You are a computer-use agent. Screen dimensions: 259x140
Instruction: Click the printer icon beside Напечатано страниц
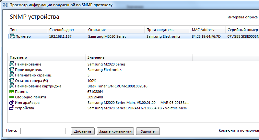click(12, 75)
